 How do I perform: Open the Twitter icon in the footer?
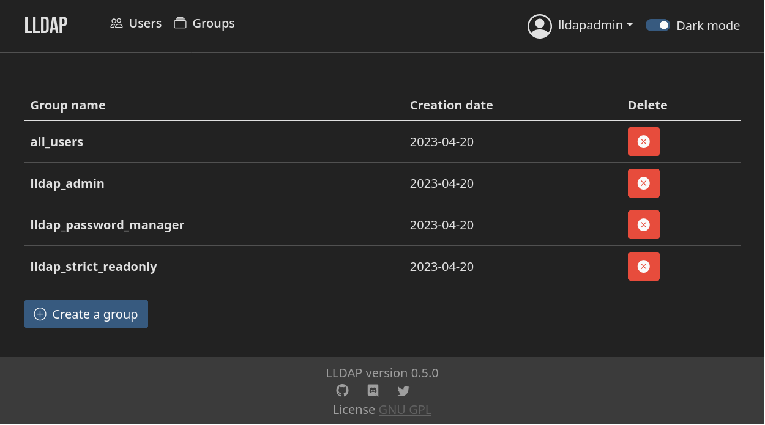(x=403, y=391)
